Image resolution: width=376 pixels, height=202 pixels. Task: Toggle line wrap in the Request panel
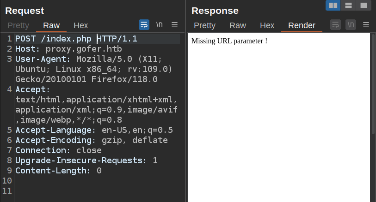pyautogui.click(x=144, y=25)
